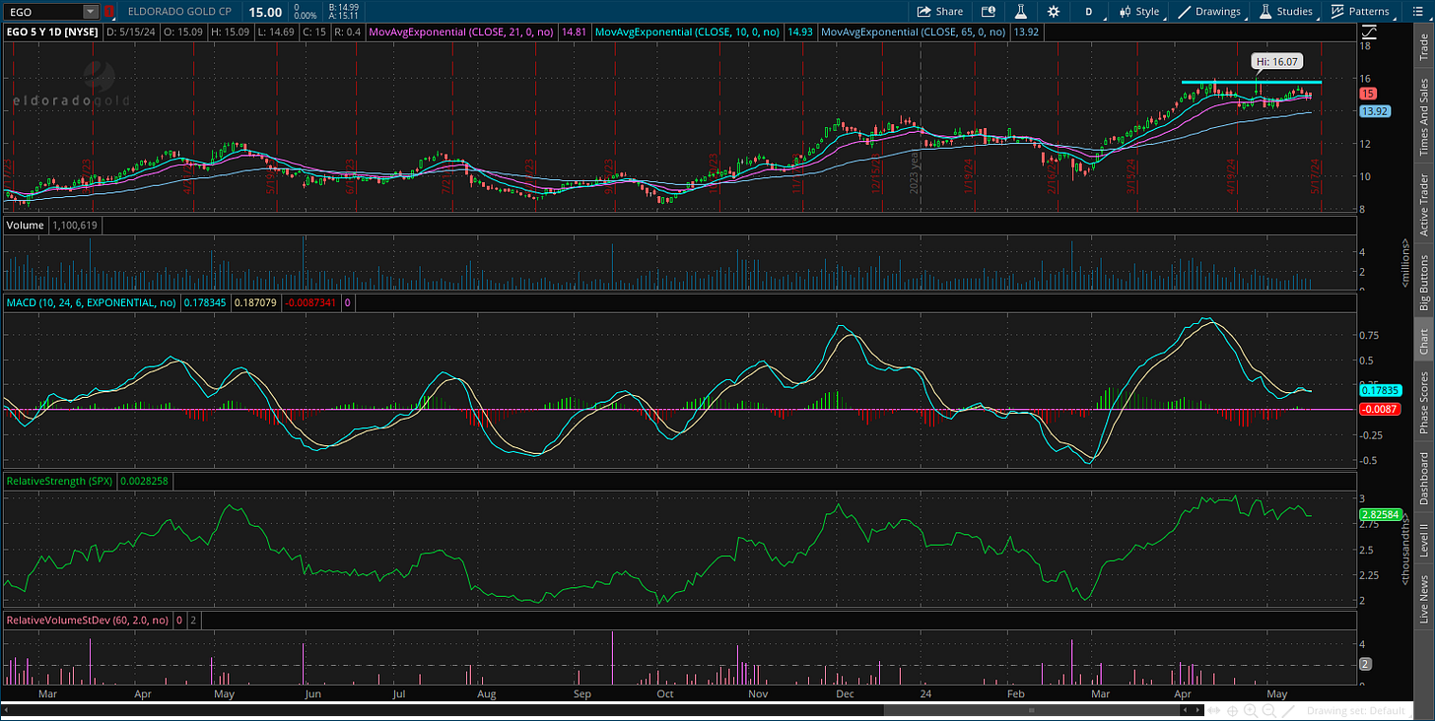
Task: Click the cyan horizontal resistance line
Action: pyautogui.click(x=1251, y=82)
